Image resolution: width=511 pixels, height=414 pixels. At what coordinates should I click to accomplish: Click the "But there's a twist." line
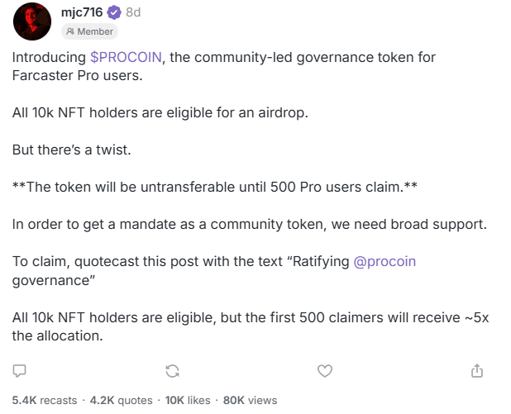(72, 150)
